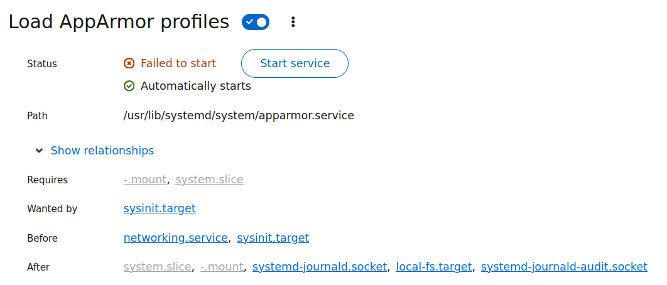Go to networking.service unit
The height and width of the screenshot is (285, 667).
[x=175, y=238]
